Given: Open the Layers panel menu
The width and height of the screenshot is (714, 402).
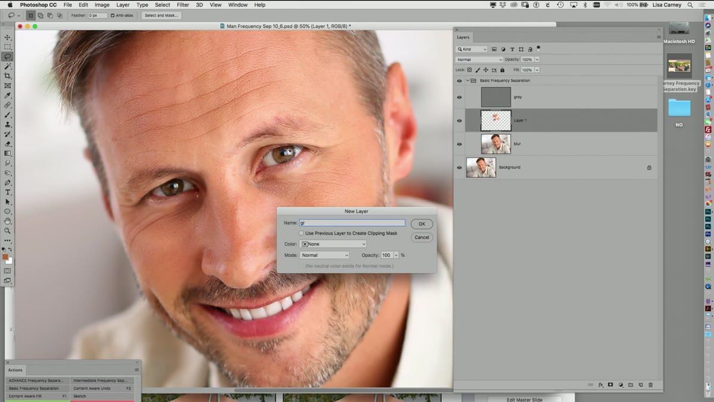Looking at the screenshot, I should [x=659, y=37].
